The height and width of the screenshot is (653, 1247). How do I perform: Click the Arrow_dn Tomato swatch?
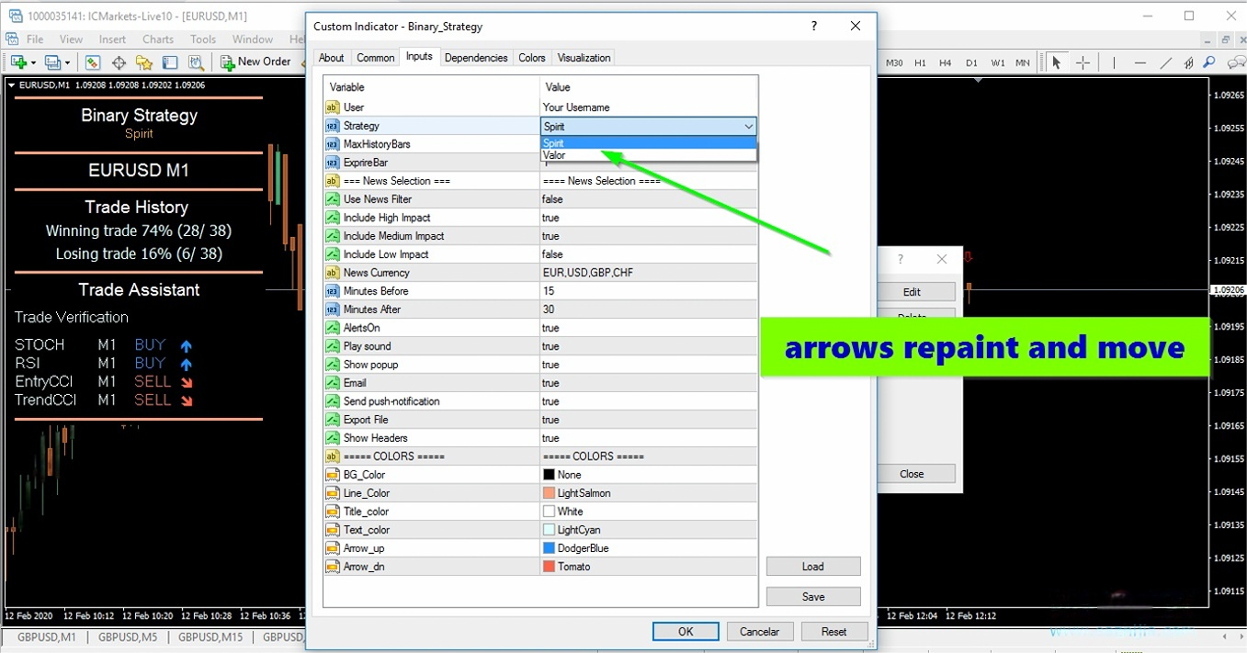point(549,567)
